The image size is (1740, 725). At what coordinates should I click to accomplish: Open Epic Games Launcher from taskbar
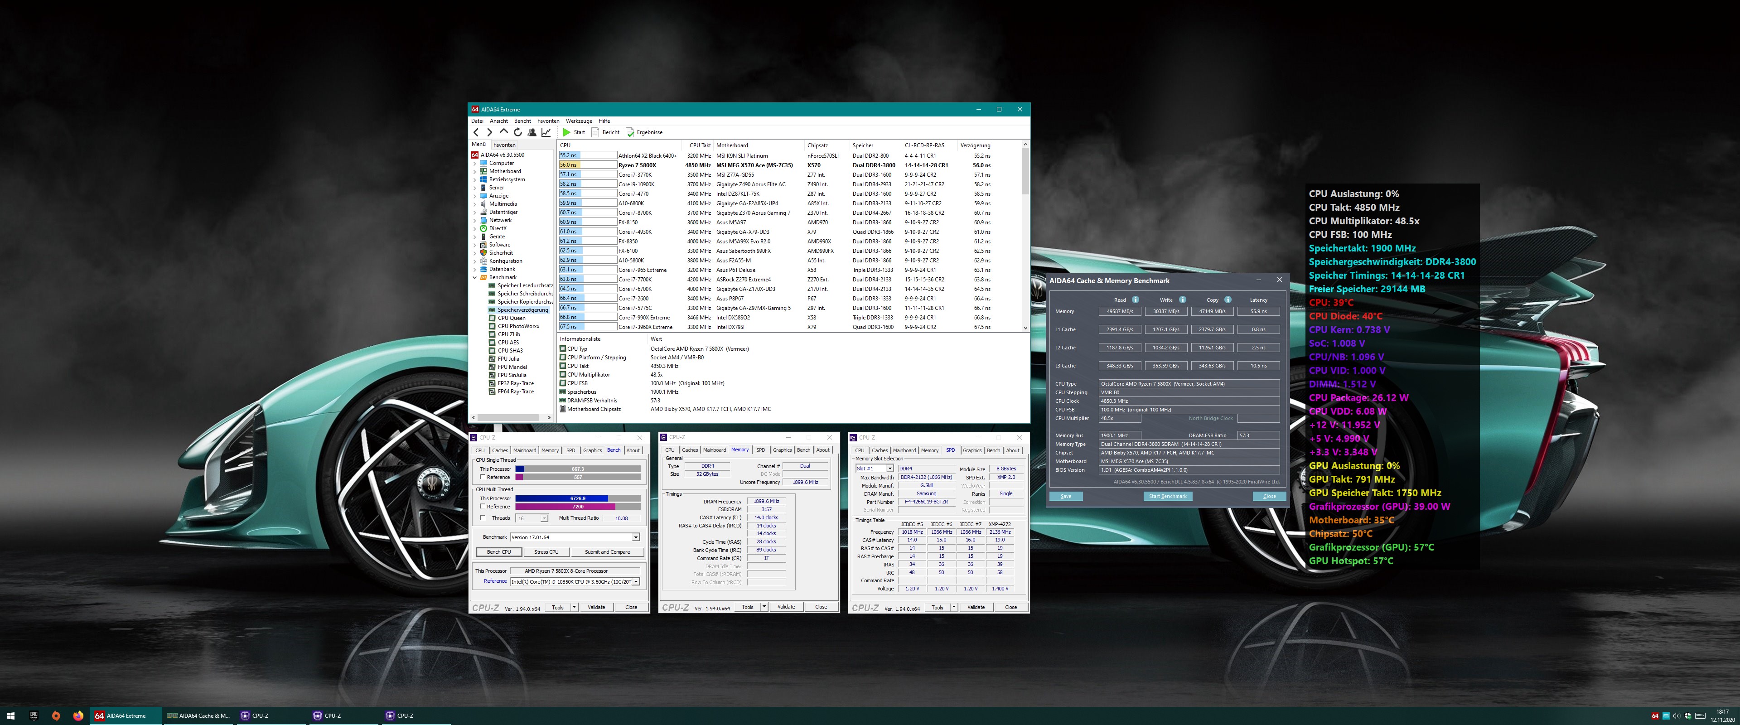tap(34, 715)
